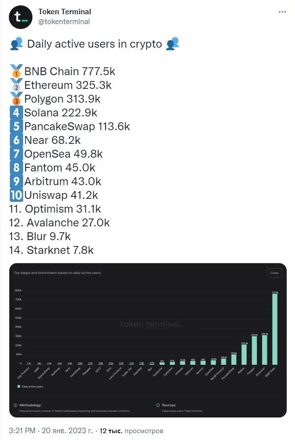Open the embedded chart image
Image resolution: width=295 pixels, height=440 pixels.
(x=148, y=340)
